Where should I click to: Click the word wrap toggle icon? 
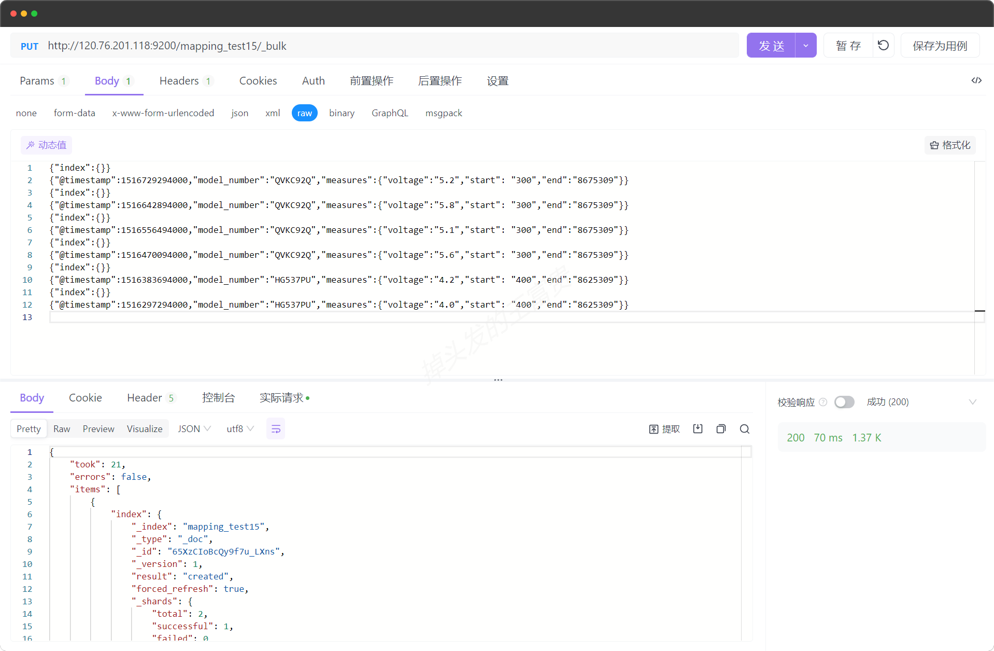tap(276, 429)
